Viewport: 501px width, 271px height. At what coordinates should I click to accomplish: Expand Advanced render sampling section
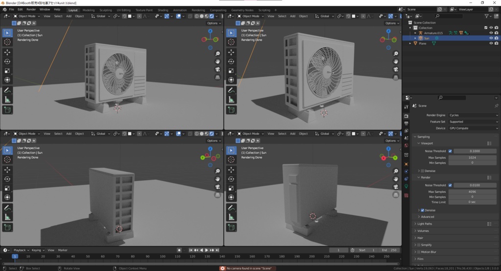[427, 217]
